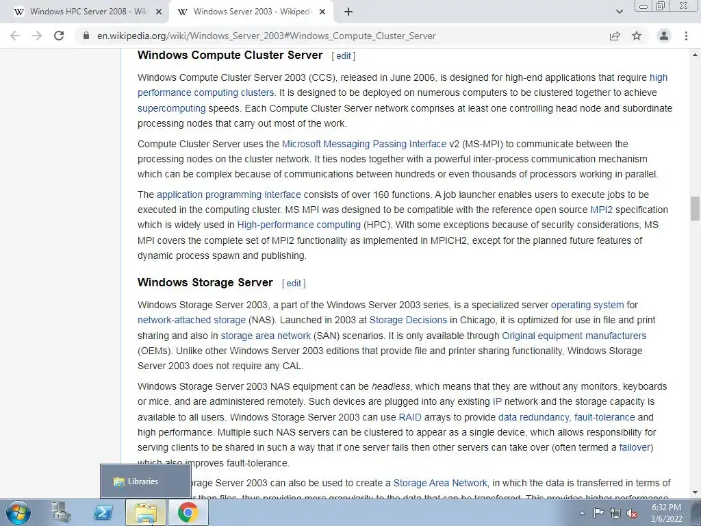
Task: Open the Chrome profile avatar
Action: point(664,36)
